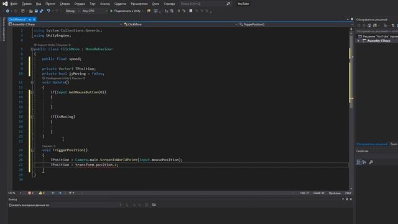
Task: Open the Debug configuration dropdown
Action: (72, 11)
